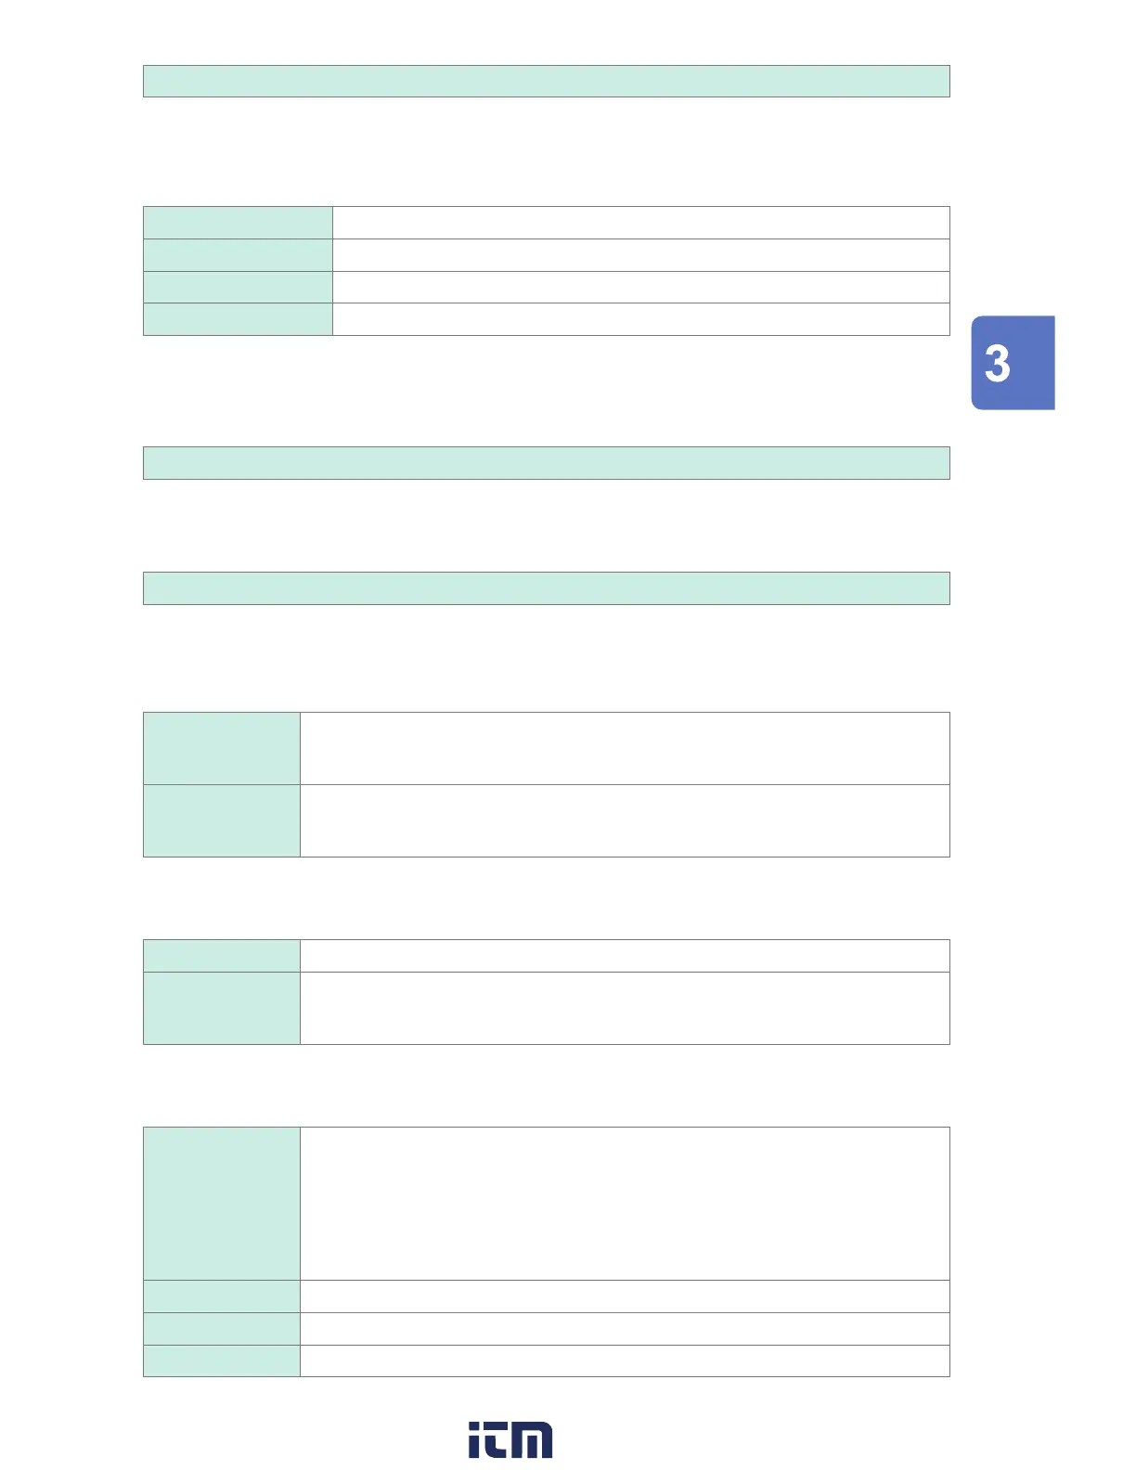Select the tallest white value cell on page
The height and width of the screenshot is (1470, 1136).
point(625,1203)
